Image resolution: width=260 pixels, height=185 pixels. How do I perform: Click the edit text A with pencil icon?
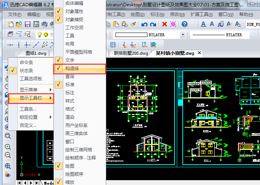coord(229,24)
